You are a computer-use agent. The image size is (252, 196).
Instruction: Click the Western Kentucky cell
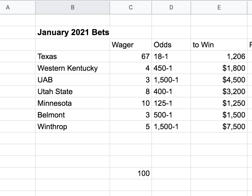point(73,68)
